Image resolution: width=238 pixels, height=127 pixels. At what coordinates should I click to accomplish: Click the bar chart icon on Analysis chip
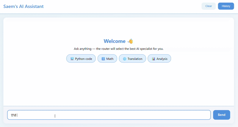tap(154, 59)
